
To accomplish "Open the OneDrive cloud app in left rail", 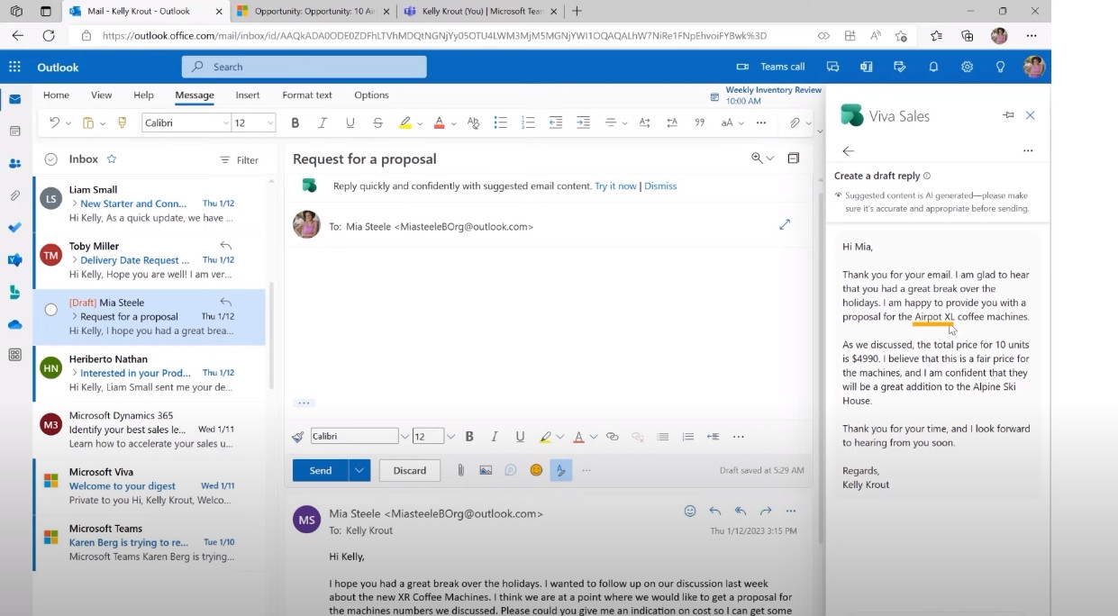I will click(14, 324).
